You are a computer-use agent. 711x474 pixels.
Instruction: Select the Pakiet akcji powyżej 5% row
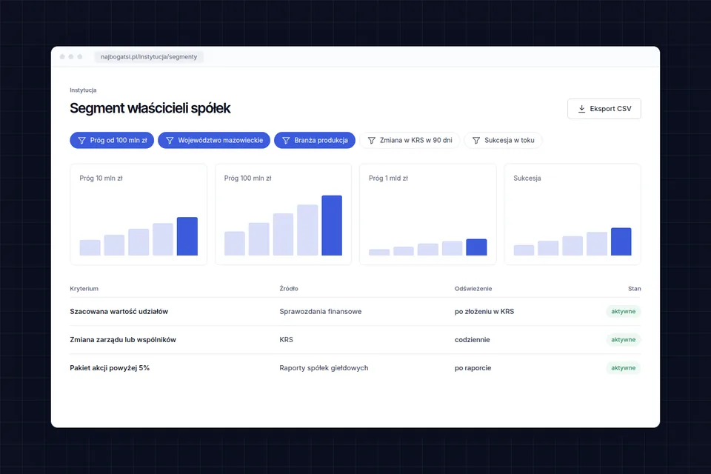355,368
